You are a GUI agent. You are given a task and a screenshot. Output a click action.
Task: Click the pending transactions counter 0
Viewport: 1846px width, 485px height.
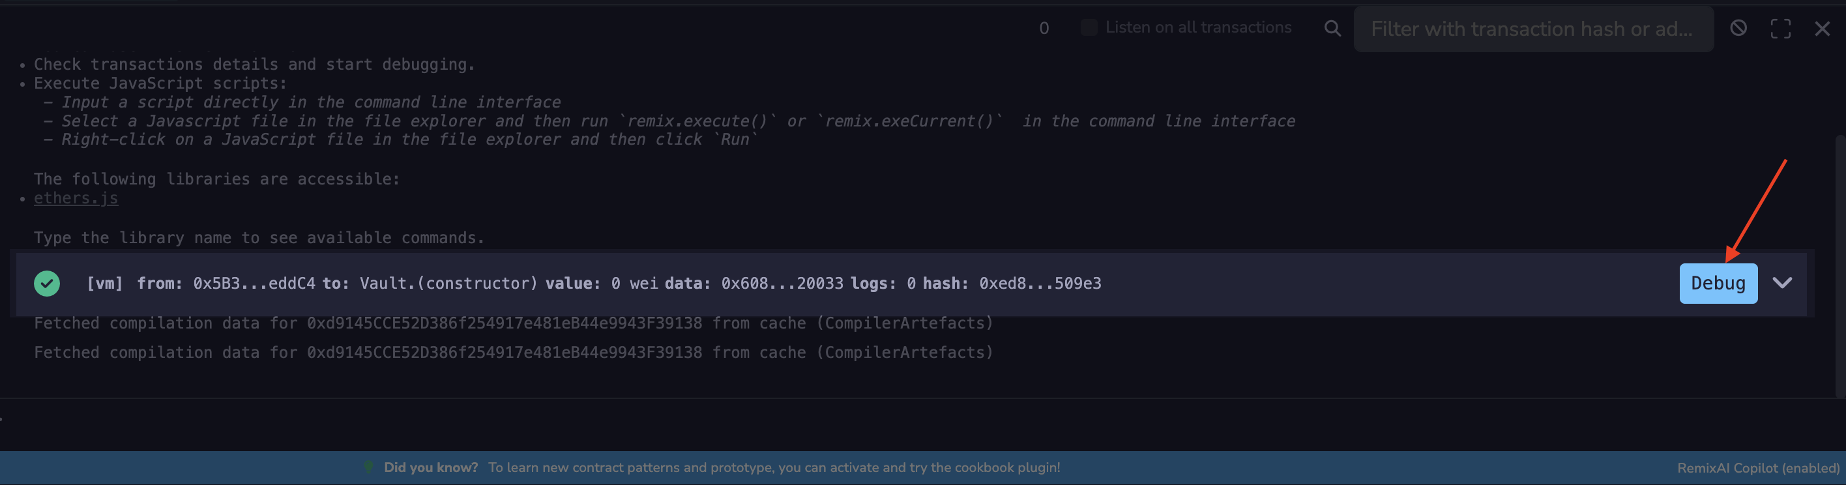pyautogui.click(x=1044, y=28)
